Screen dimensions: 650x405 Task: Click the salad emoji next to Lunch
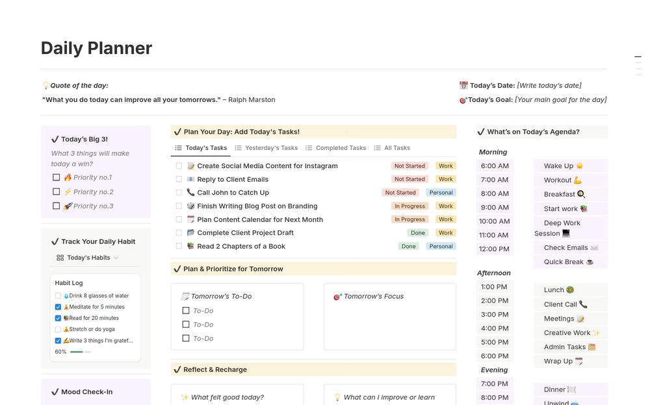point(570,290)
